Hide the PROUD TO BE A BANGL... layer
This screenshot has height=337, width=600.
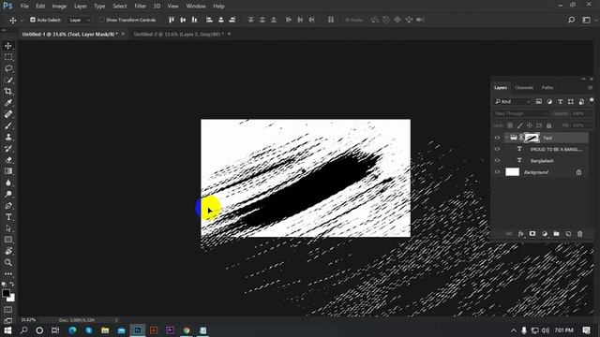tap(497, 150)
